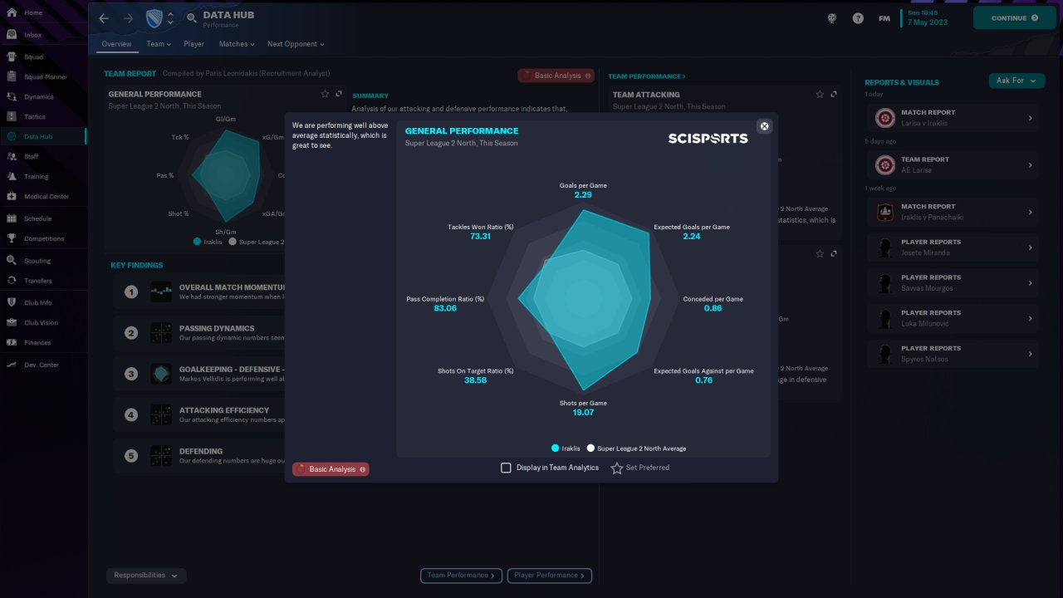Open the Club Info page
The width and height of the screenshot is (1063, 598).
(x=43, y=303)
